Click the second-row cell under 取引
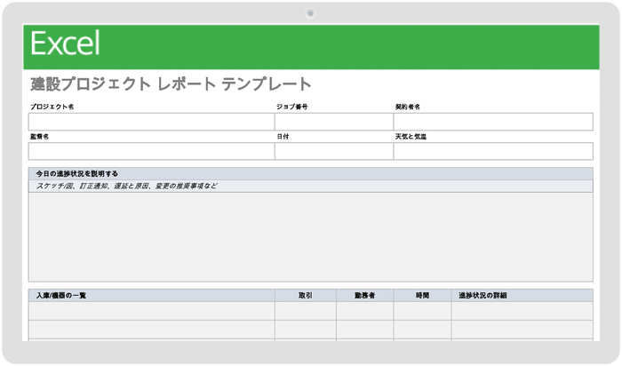 pyautogui.click(x=306, y=330)
